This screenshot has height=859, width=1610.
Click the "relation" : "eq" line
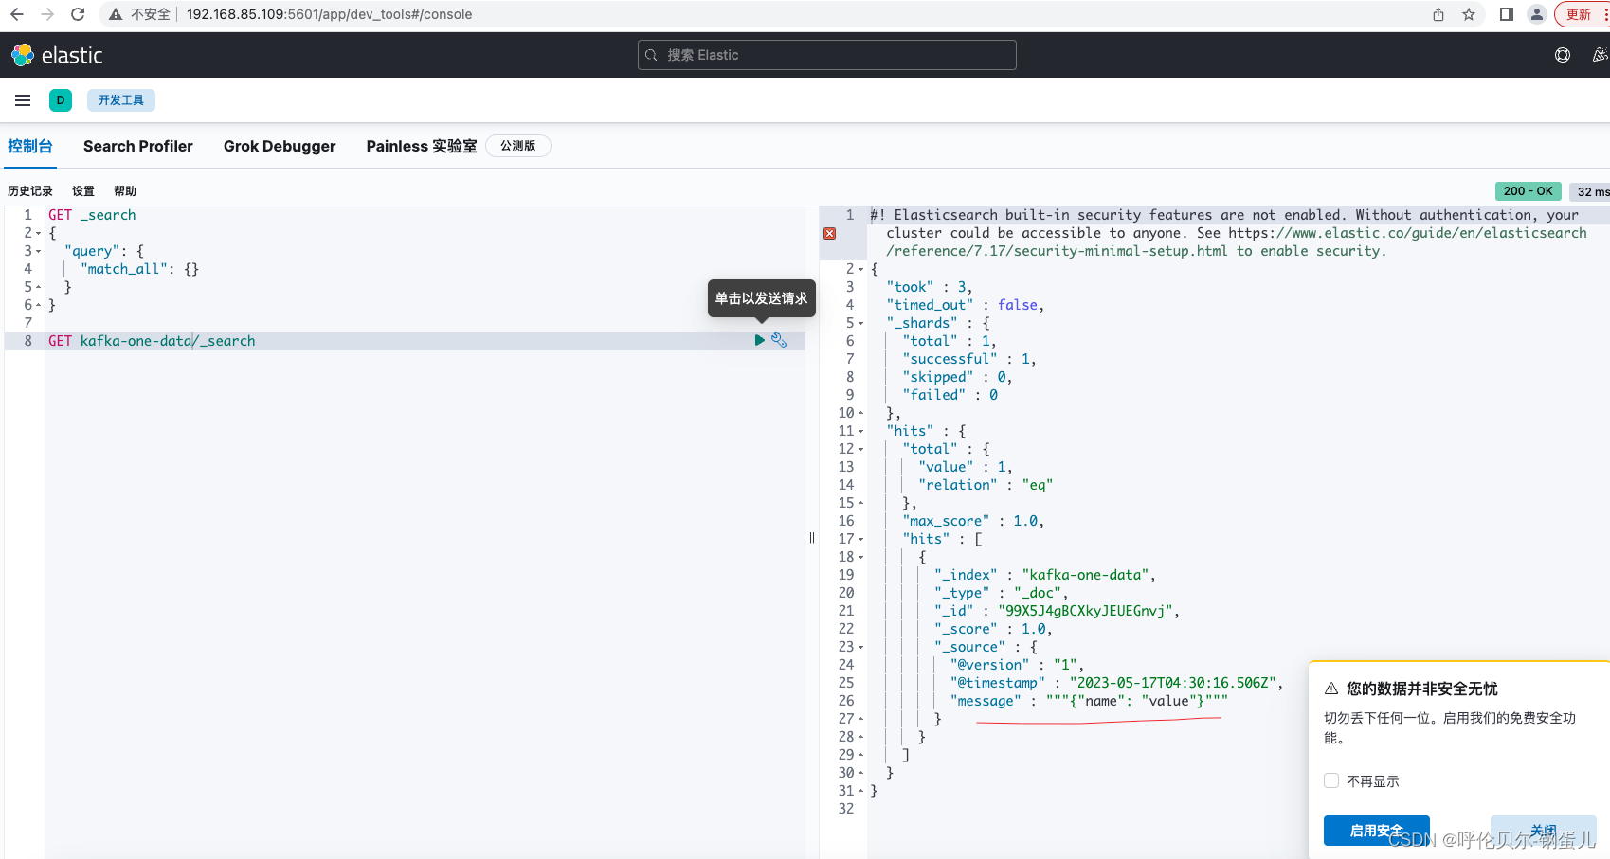(x=986, y=485)
